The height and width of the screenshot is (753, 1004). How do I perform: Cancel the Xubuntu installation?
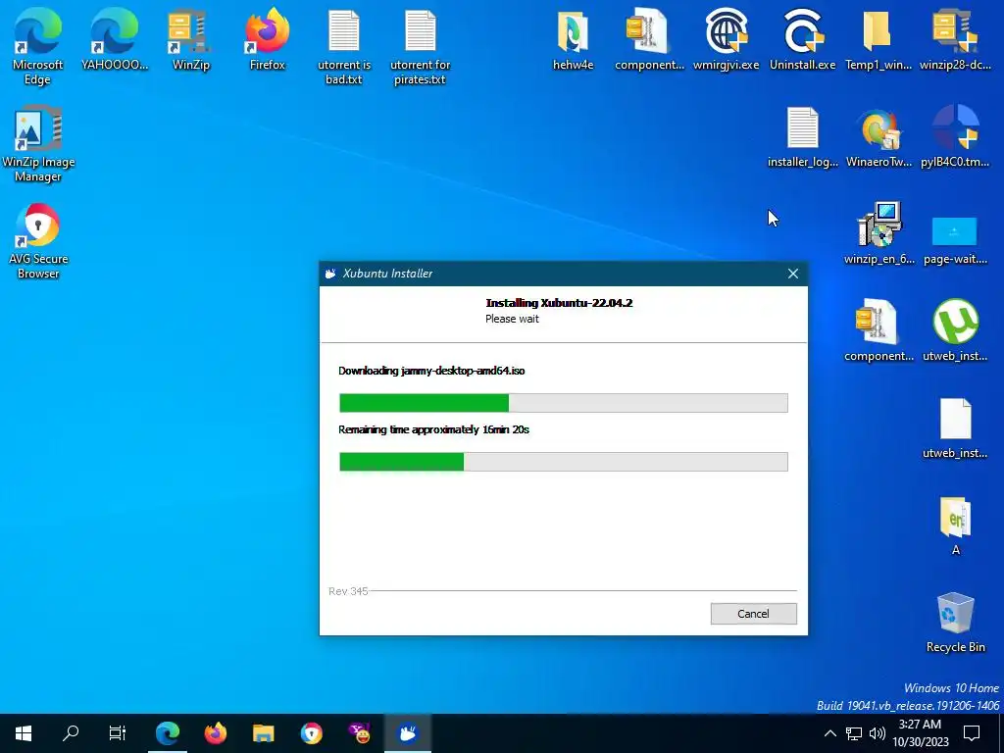(753, 614)
